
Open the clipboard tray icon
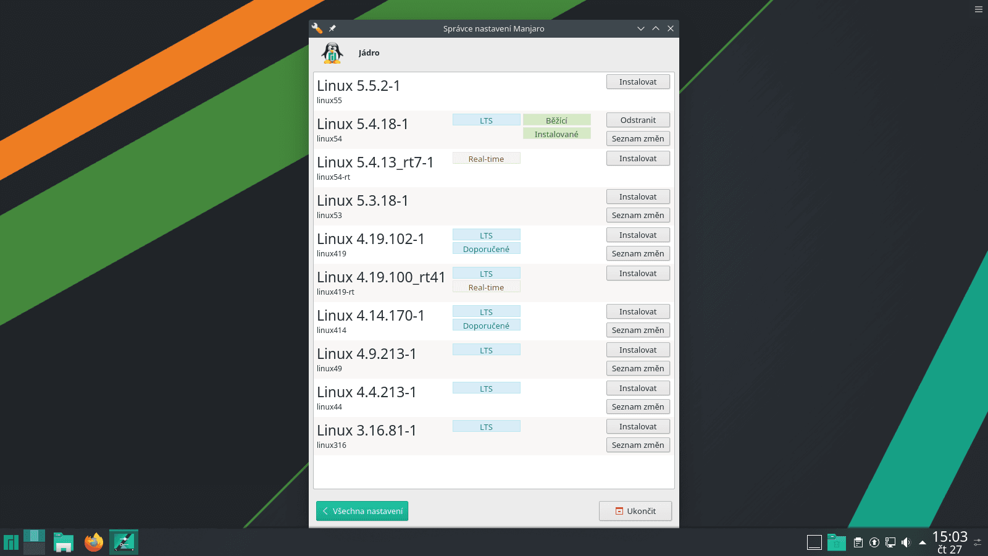coord(858,542)
